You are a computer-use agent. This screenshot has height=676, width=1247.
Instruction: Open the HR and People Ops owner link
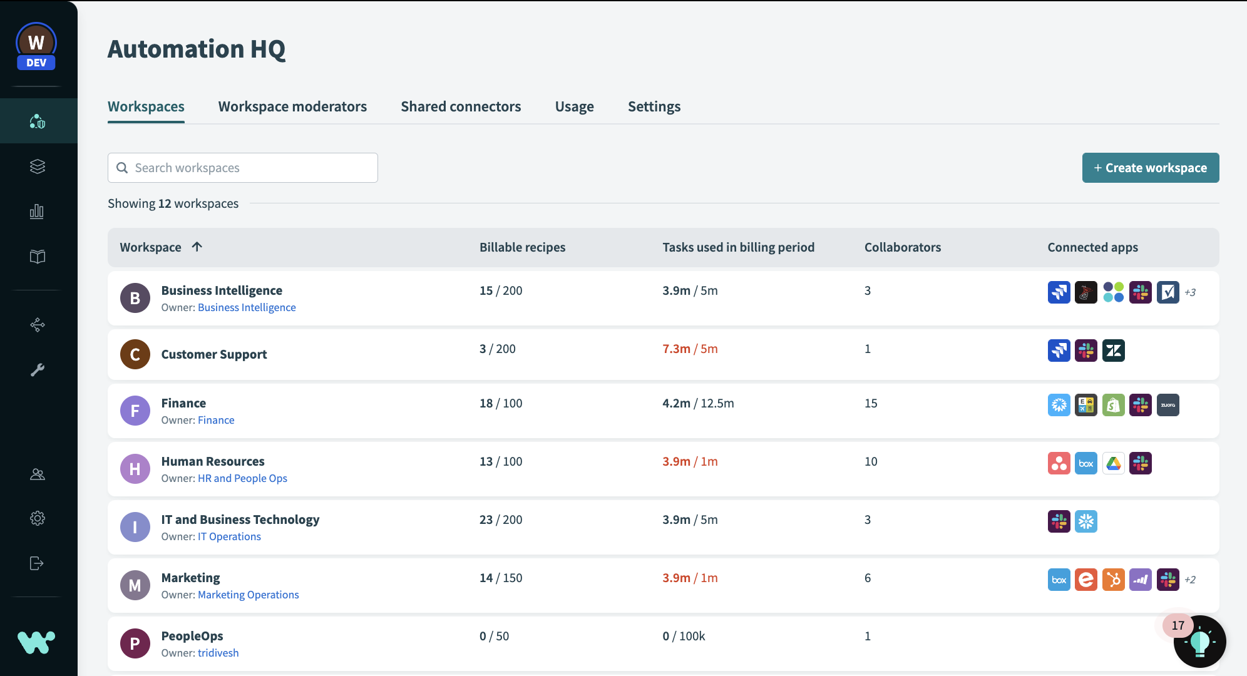pos(242,478)
